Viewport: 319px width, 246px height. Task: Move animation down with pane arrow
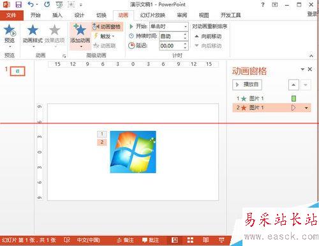306,85
